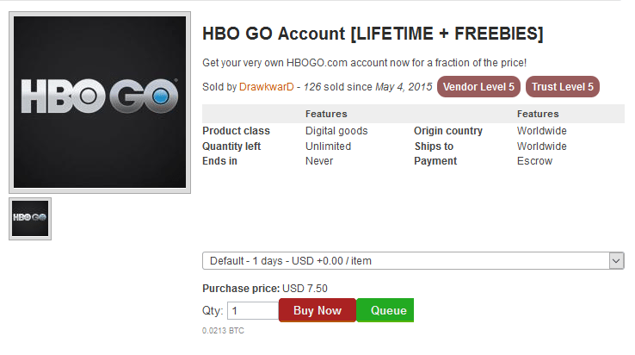This screenshot has width=635, height=355.
Task: Click the Escrow payment value
Action: (534, 161)
